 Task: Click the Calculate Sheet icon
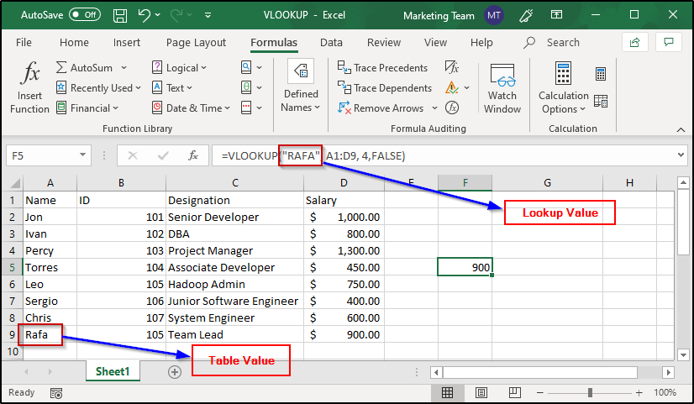[x=601, y=102]
